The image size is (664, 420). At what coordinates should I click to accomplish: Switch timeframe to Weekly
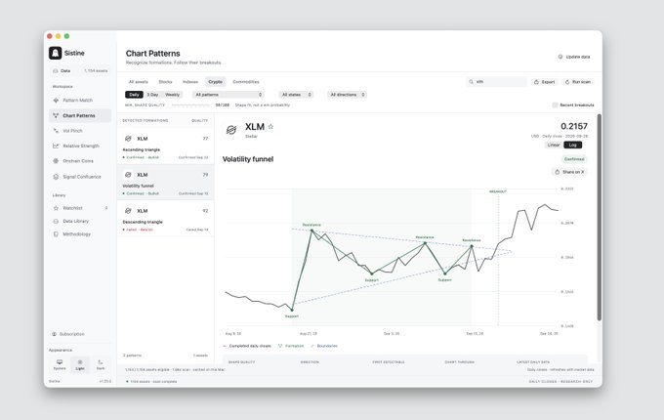(x=173, y=95)
